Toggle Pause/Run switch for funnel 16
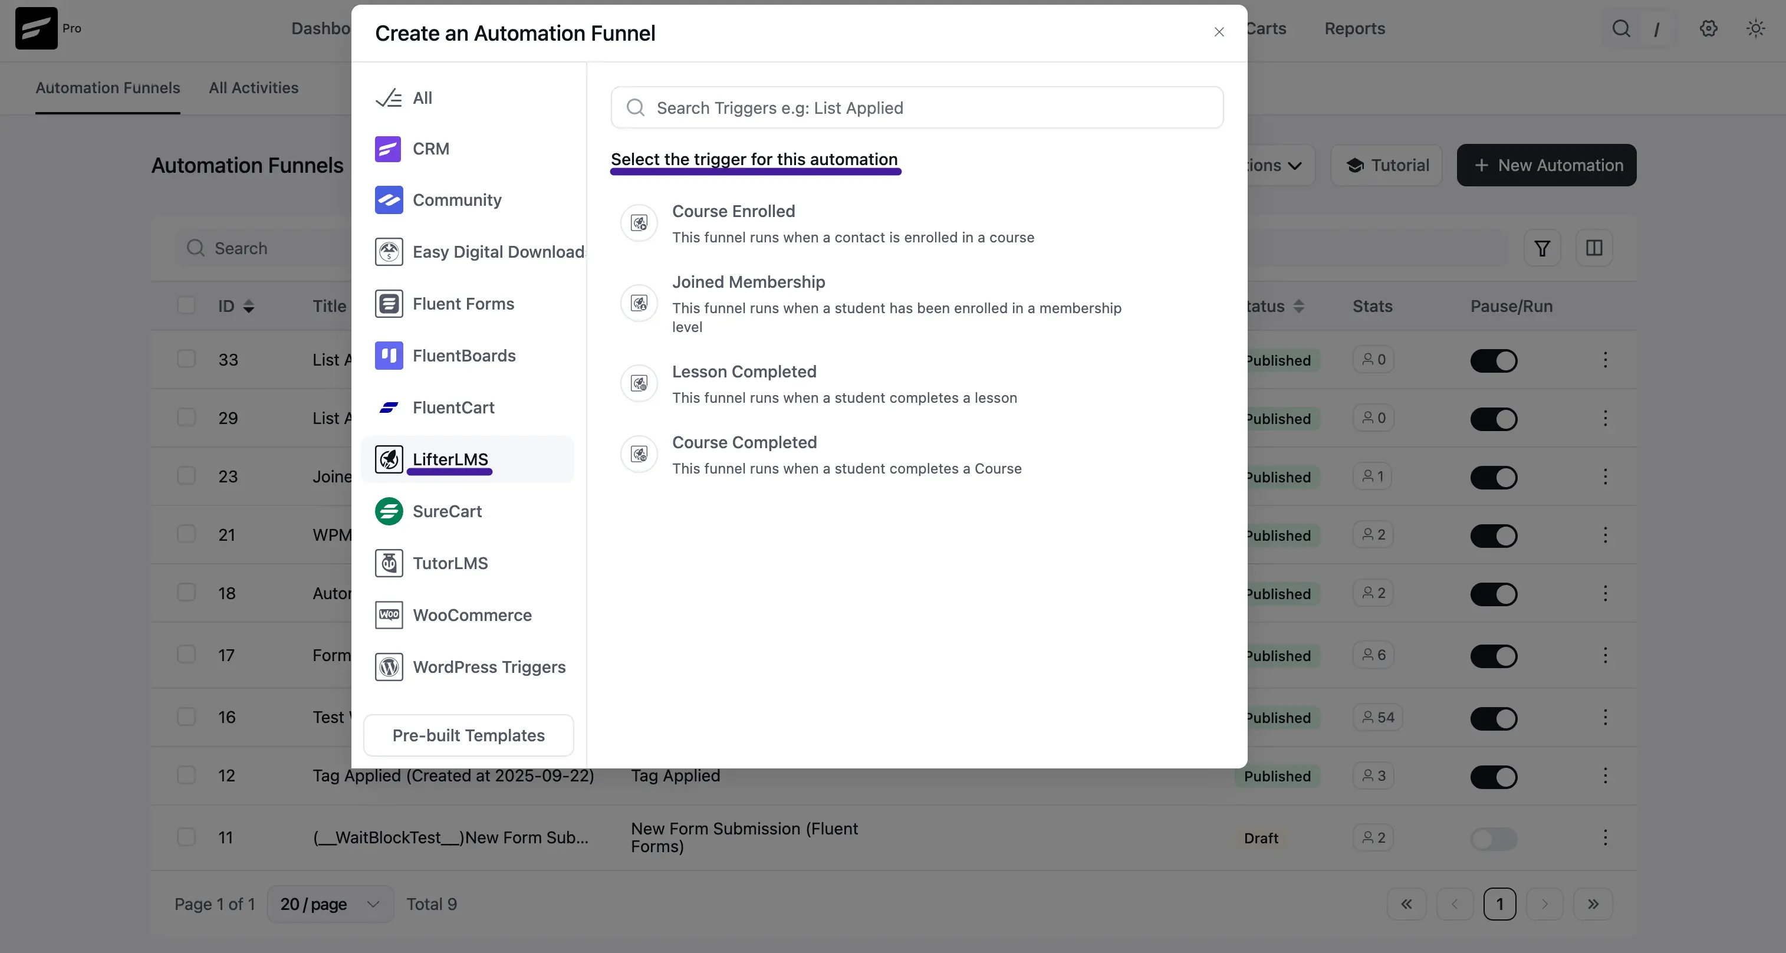Screen dimensions: 1786x953 [1494, 718]
